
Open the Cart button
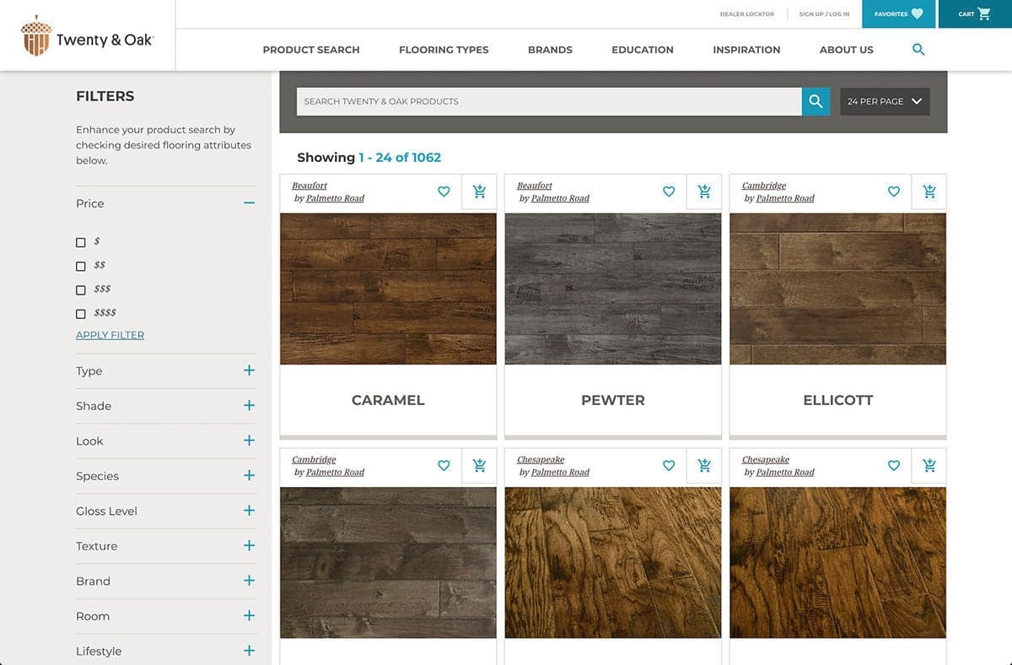point(975,14)
